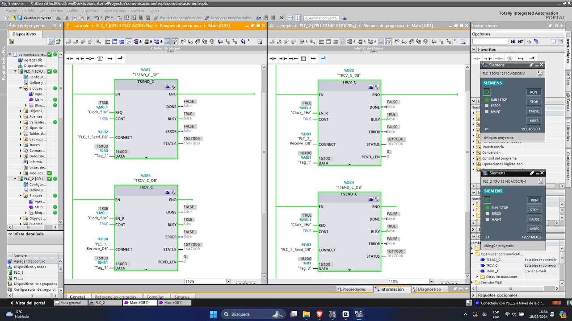The height and width of the screenshot is (321, 572).
Task: Save project with the floppy disk icon
Action: coord(20,18)
